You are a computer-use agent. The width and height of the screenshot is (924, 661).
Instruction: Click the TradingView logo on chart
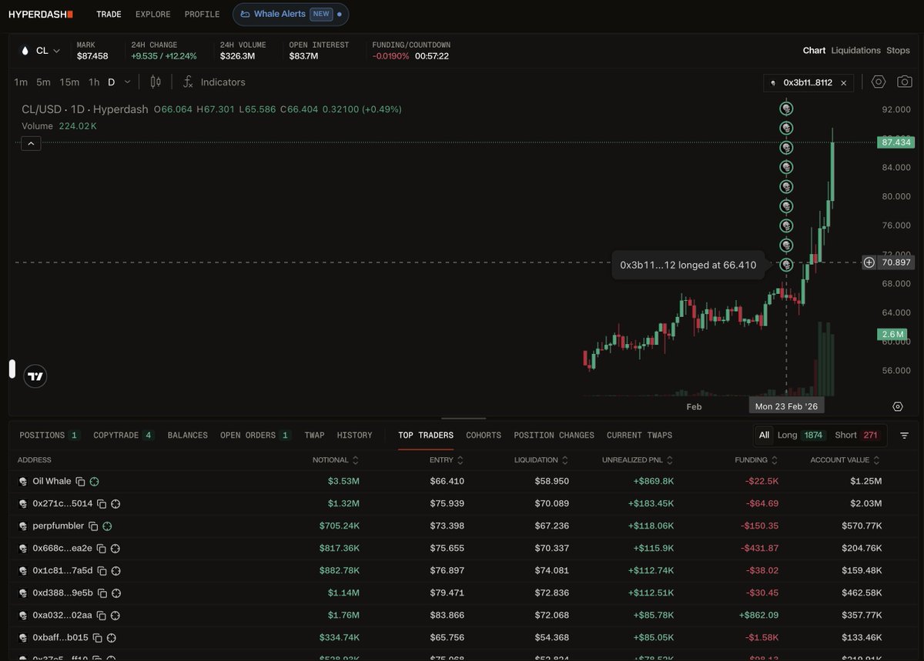[x=35, y=376]
